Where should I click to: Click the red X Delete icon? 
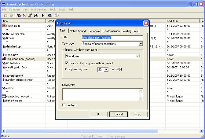coord(24,16)
